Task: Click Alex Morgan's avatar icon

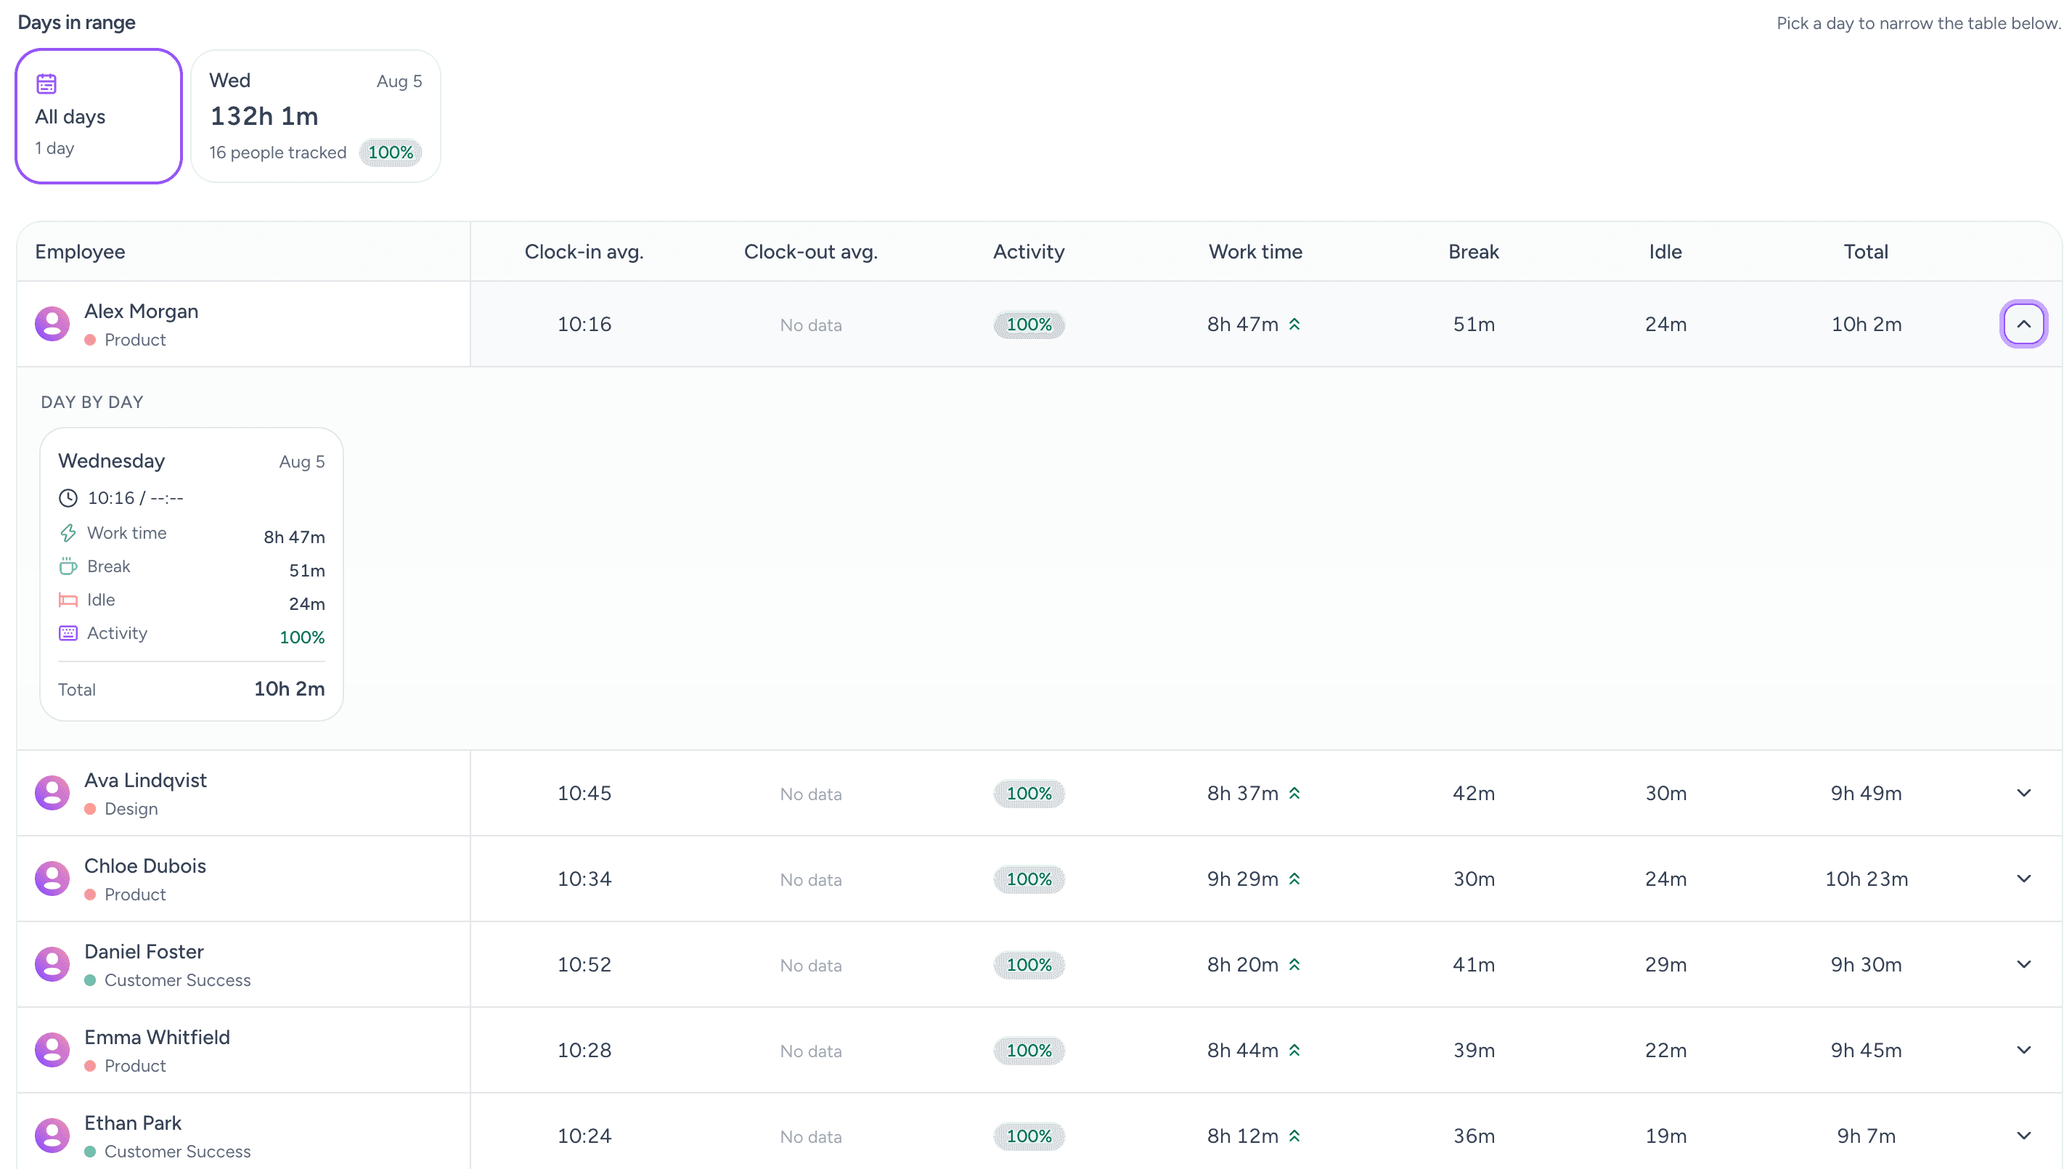Action: pyautogui.click(x=52, y=323)
